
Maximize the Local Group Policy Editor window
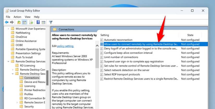point(192,11)
